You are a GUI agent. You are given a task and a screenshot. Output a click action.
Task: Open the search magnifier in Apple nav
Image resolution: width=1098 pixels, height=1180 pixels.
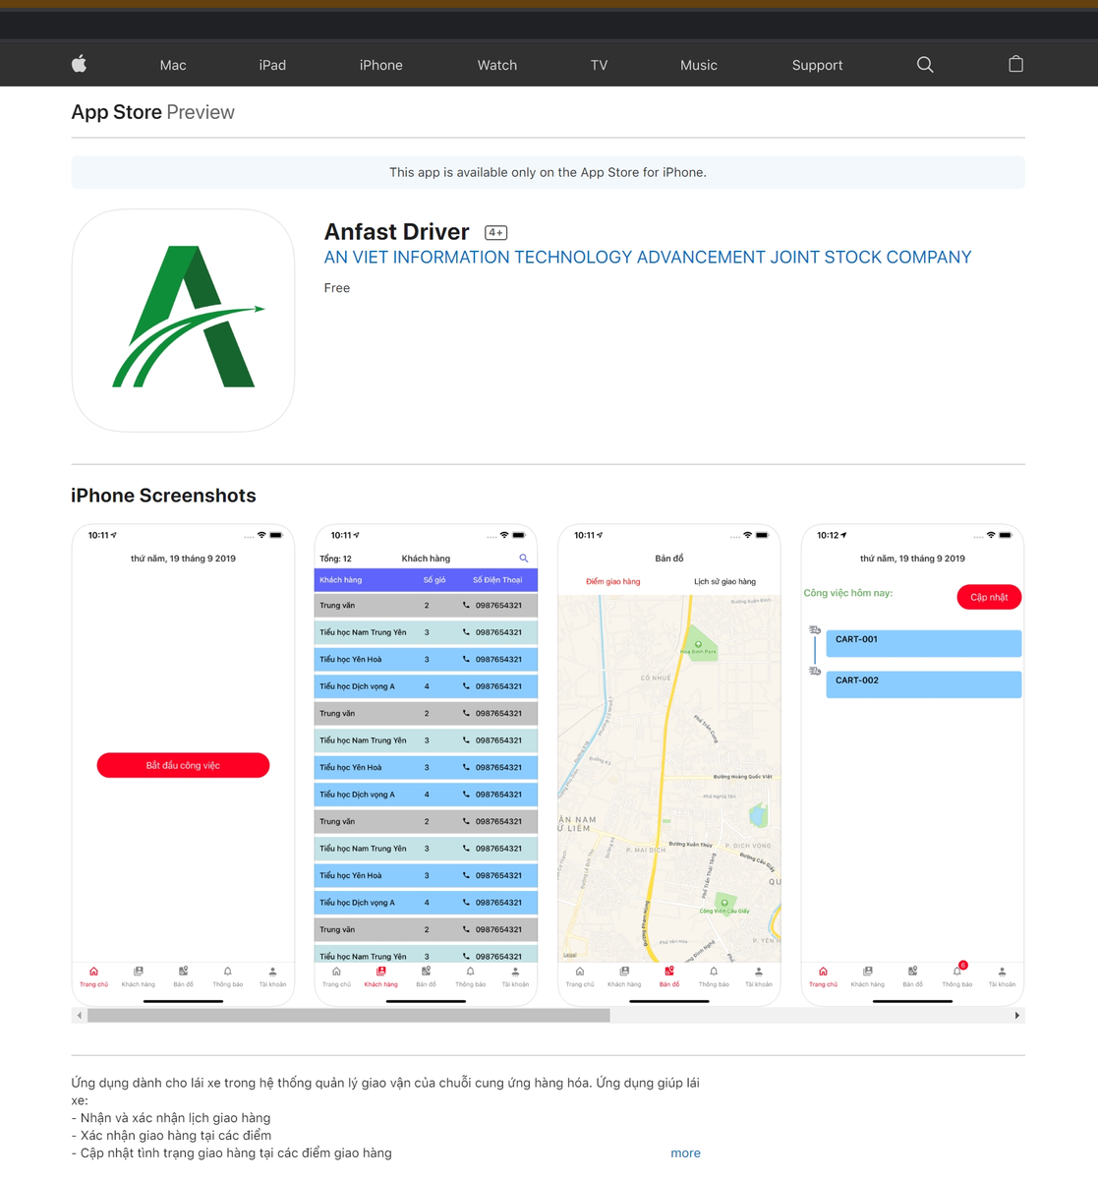(x=925, y=64)
